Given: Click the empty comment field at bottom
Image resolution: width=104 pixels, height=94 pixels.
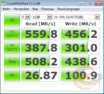Looking at the screenshot, I should (x=52, y=87).
